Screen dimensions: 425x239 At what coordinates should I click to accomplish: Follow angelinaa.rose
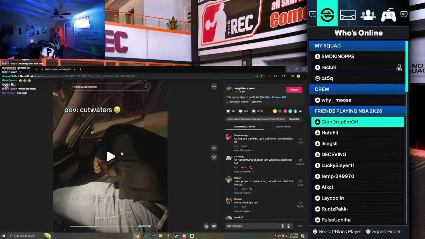294,90
